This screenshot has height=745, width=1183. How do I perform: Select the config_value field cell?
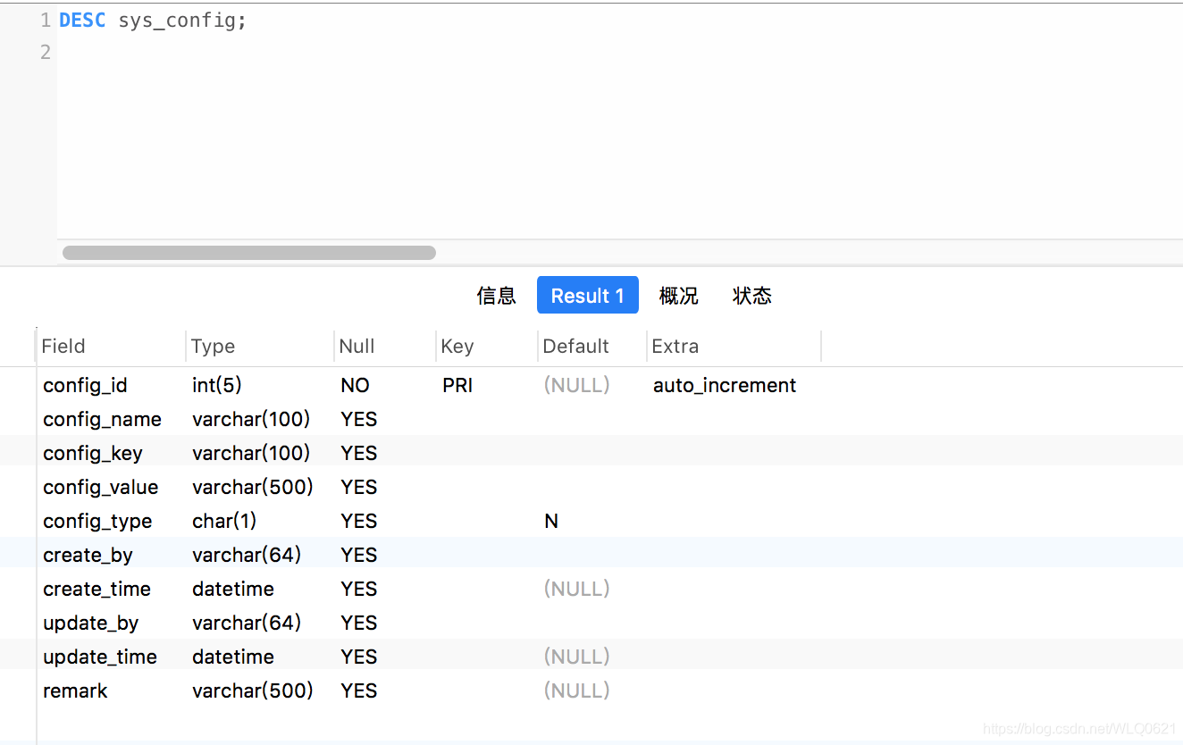tap(100, 487)
